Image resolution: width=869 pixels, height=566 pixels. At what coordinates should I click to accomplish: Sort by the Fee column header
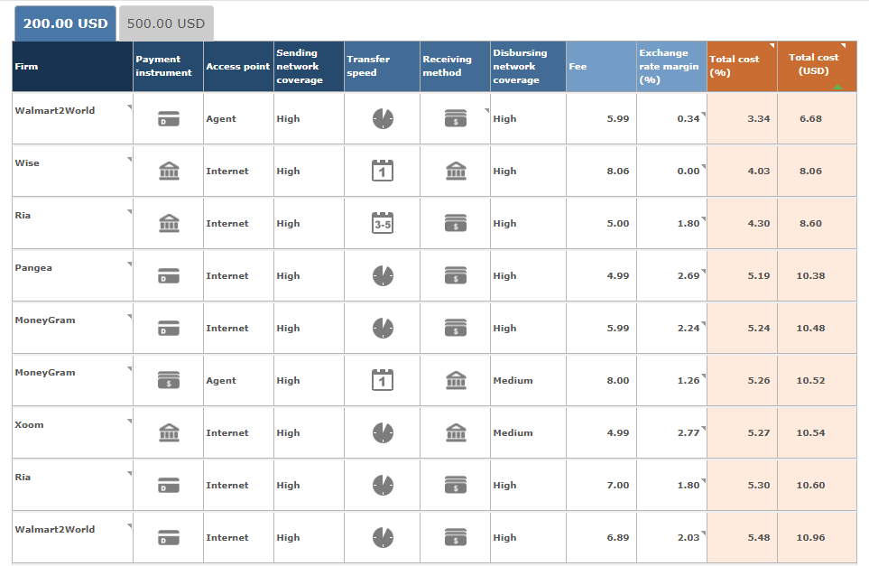click(x=601, y=66)
